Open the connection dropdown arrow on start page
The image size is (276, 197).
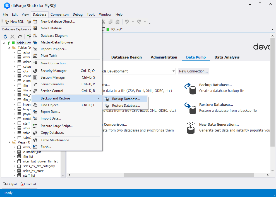point(173,71)
